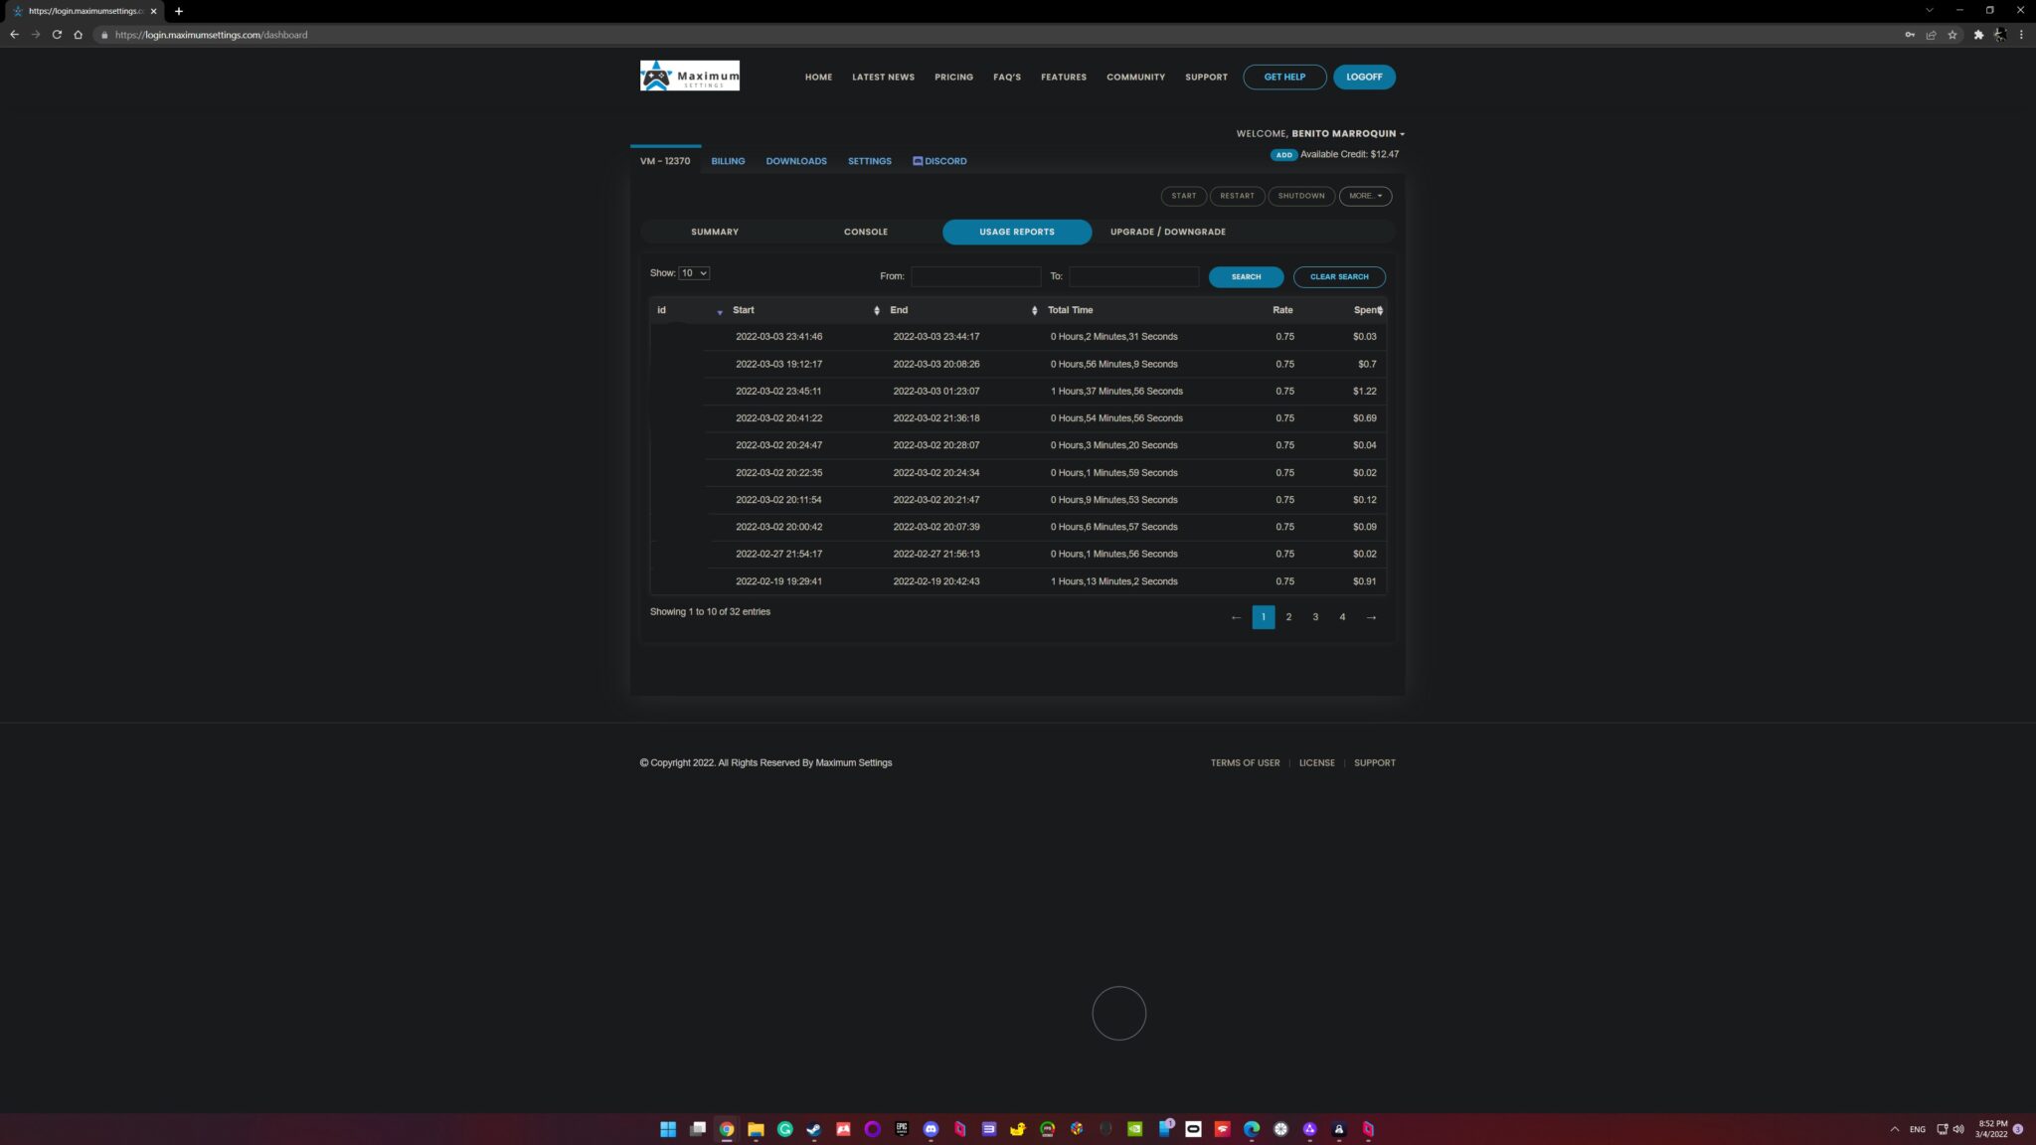Click the From date input field

[x=975, y=276]
